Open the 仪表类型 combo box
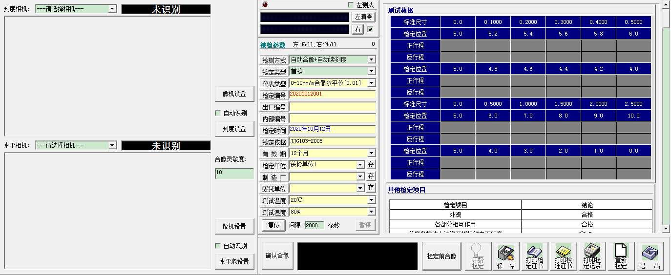 pos(371,83)
